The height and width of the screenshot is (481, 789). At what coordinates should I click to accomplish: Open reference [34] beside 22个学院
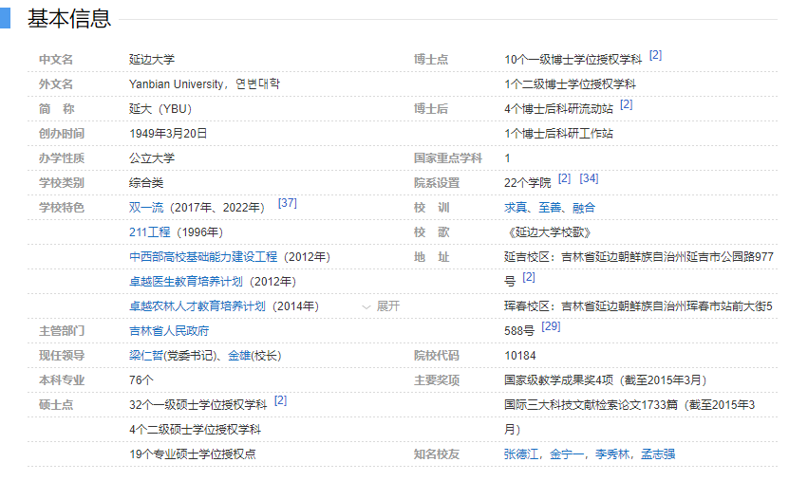(x=589, y=178)
